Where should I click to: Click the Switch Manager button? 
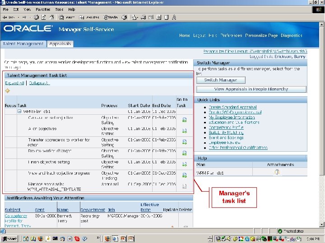(221, 80)
